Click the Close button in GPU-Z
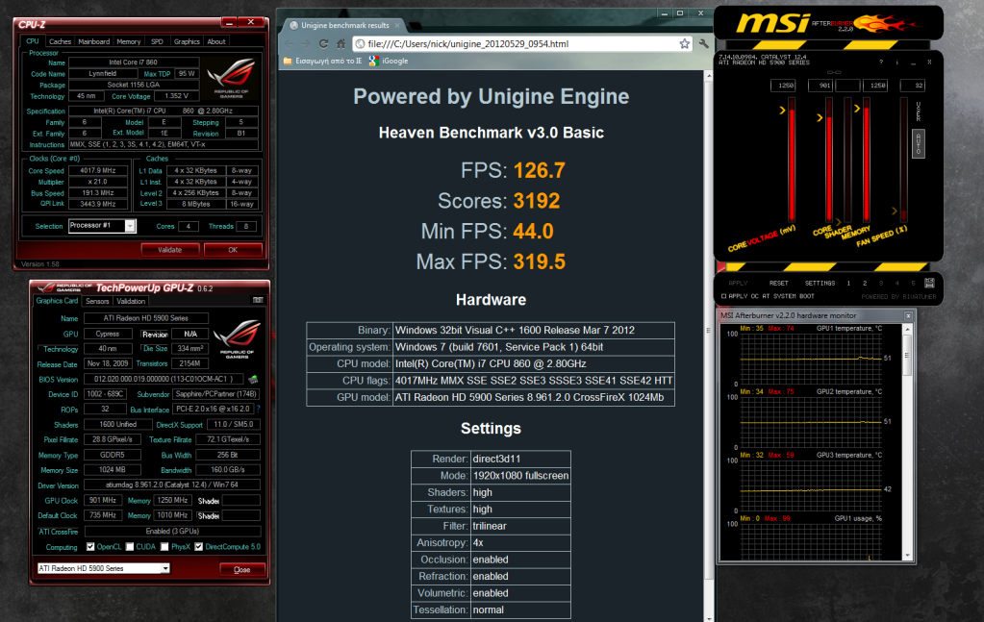984x622 pixels. coord(242,569)
